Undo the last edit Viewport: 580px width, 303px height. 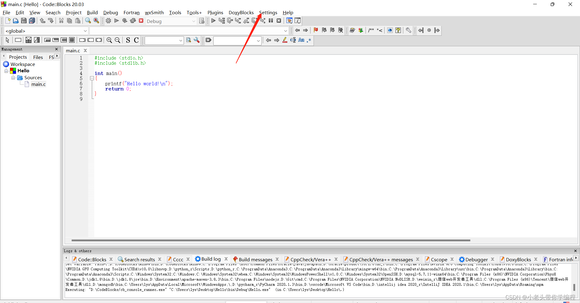[43, 21]
